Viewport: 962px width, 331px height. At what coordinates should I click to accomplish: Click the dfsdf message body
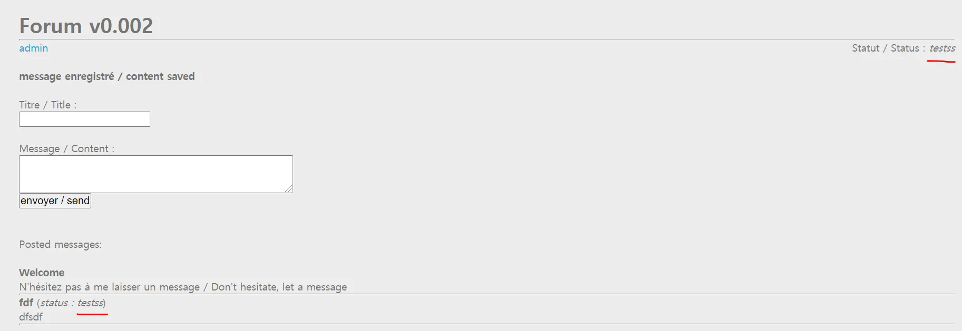click(x=31, y=317)
